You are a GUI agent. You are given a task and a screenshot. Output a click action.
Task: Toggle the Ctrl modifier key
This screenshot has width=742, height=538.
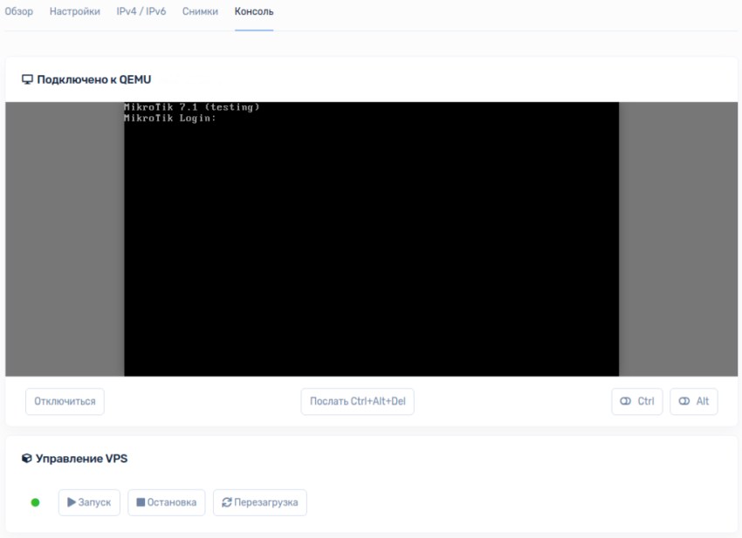tap(636, 401)
